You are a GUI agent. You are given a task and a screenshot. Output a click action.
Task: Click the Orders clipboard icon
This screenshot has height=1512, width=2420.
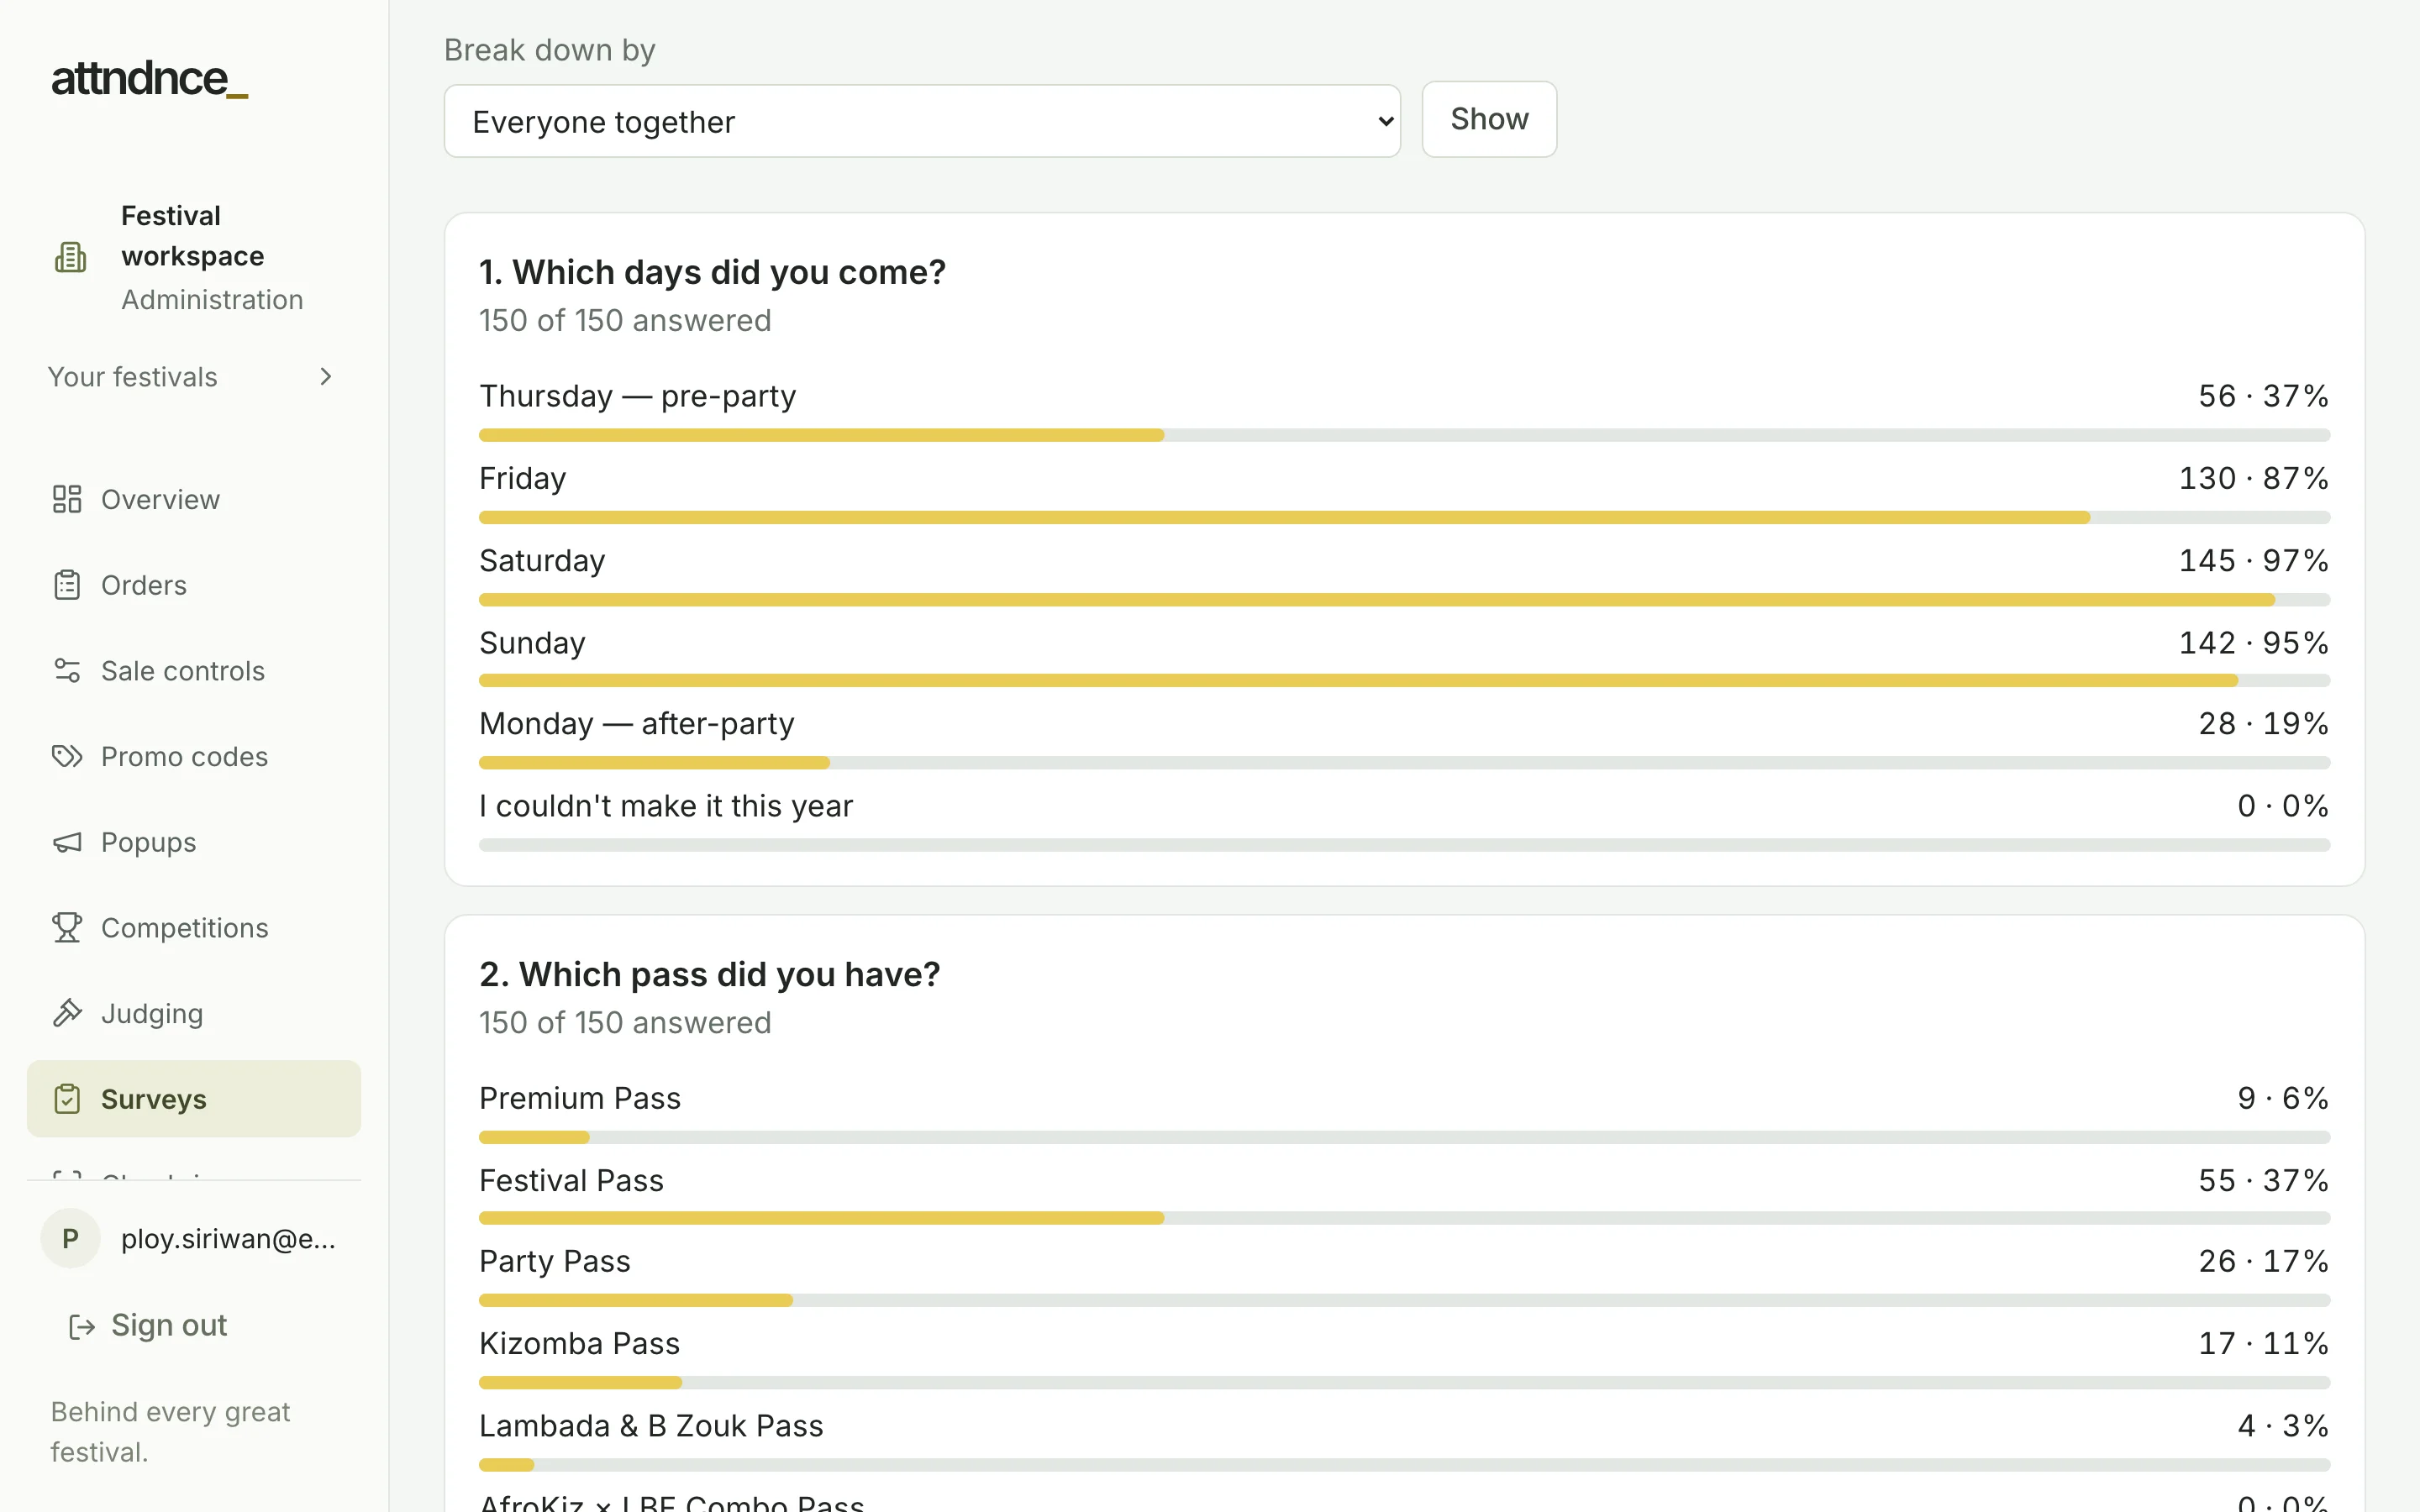click(67, 585)
